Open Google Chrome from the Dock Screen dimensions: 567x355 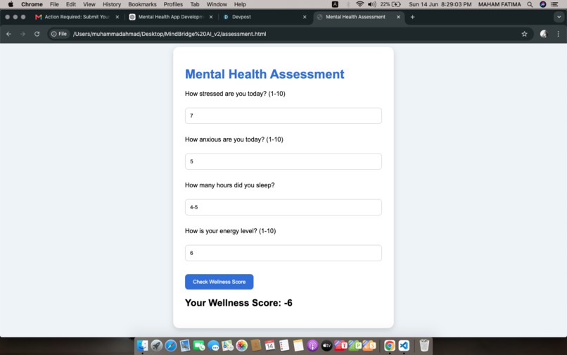point(390,345)
